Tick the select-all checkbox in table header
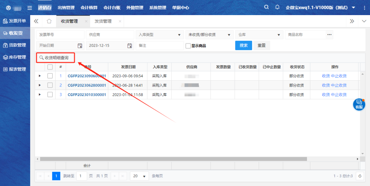Viewport: 370px width, 186px height. 50,67
